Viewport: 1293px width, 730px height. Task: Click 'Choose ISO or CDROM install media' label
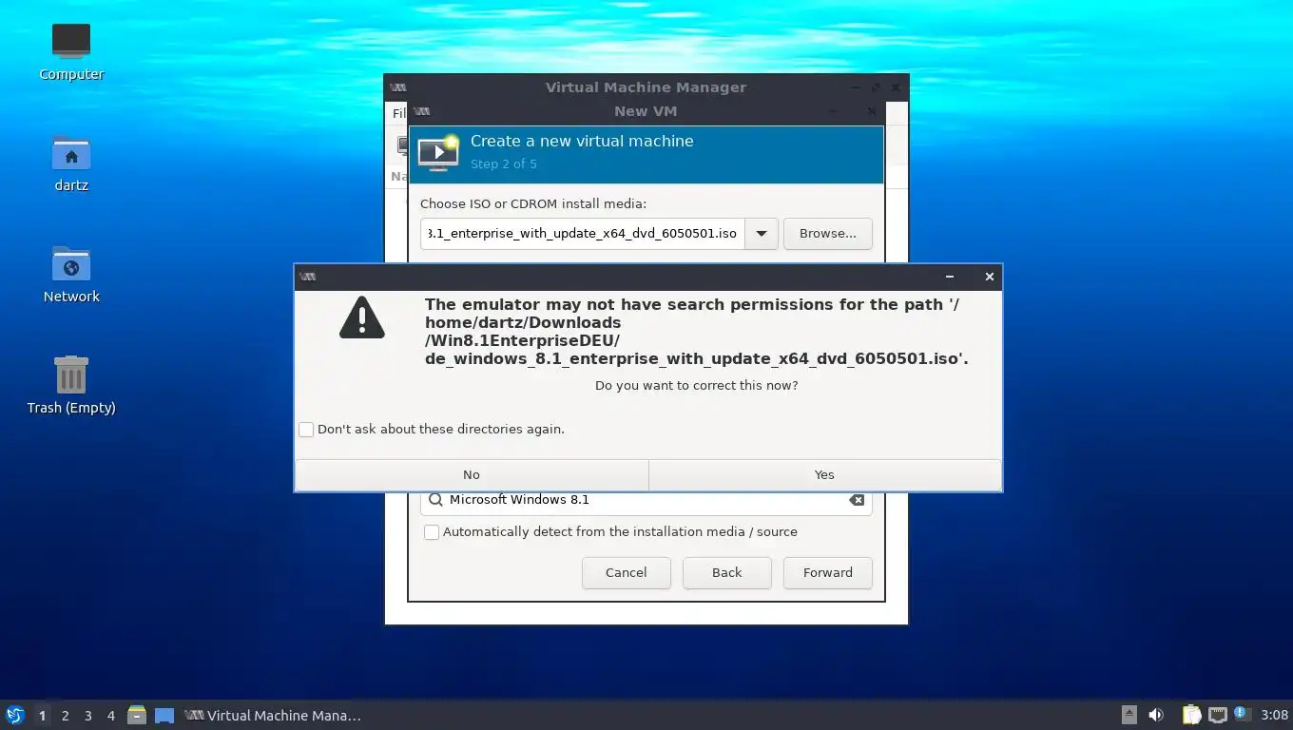pyautogui.click(x=533, y=204)
